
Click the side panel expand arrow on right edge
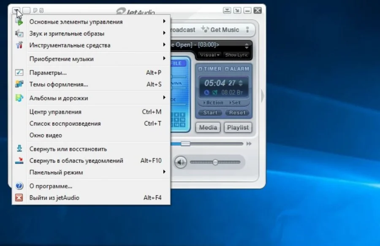coord(263,96)
